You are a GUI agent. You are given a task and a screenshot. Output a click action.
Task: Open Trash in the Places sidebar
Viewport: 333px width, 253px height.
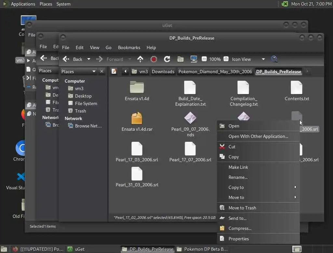77,111
